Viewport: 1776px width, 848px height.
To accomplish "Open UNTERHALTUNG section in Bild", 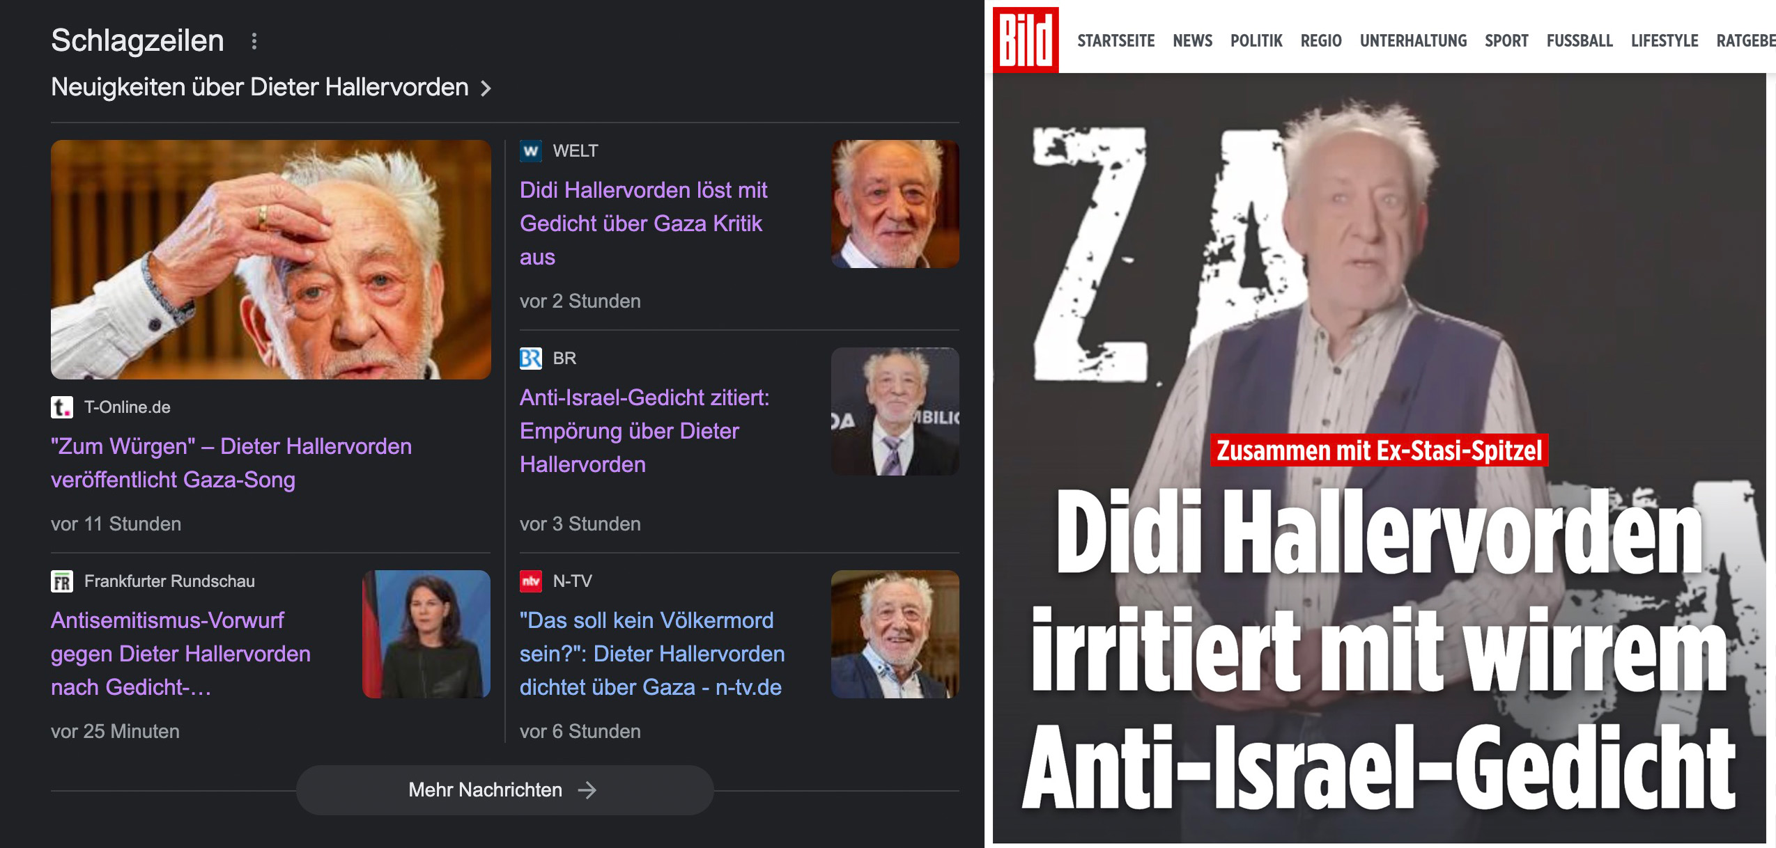I will (x=1413, y=40).
